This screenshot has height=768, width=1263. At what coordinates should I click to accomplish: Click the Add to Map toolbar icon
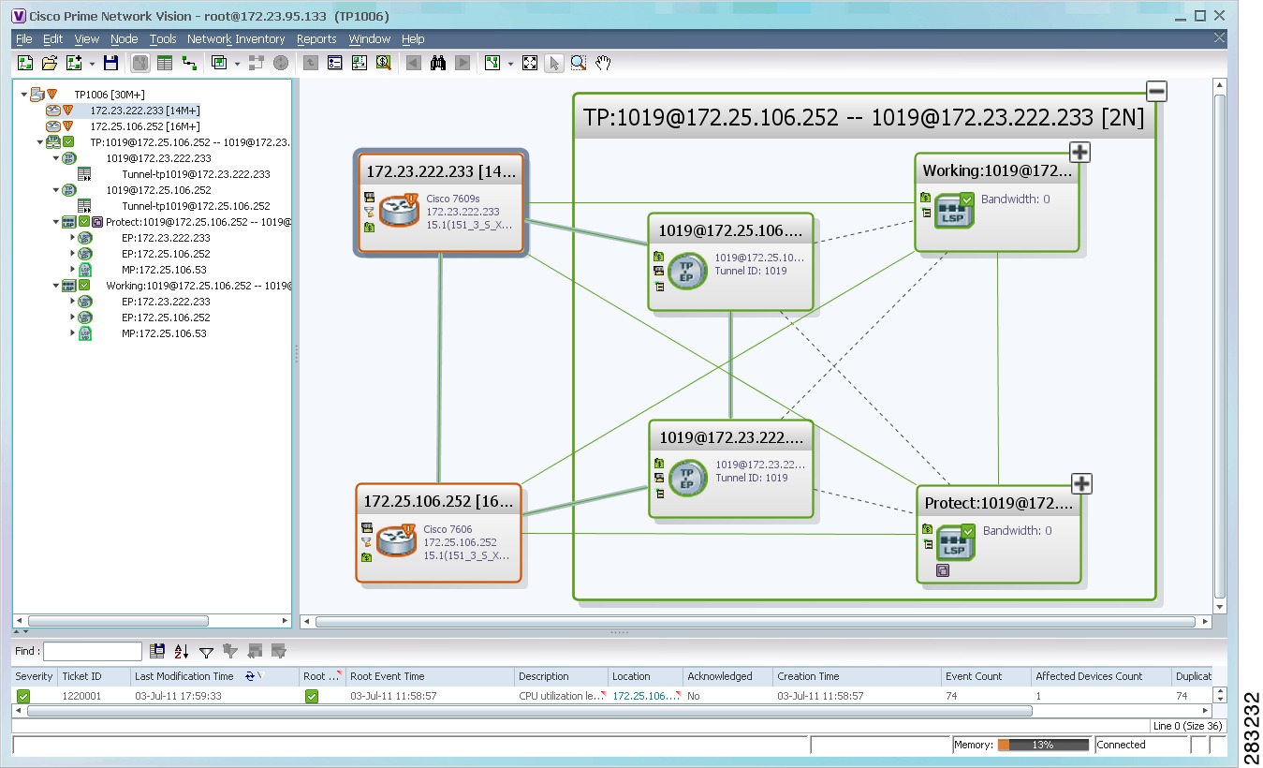pyautogui.click(x=75, y=63)
